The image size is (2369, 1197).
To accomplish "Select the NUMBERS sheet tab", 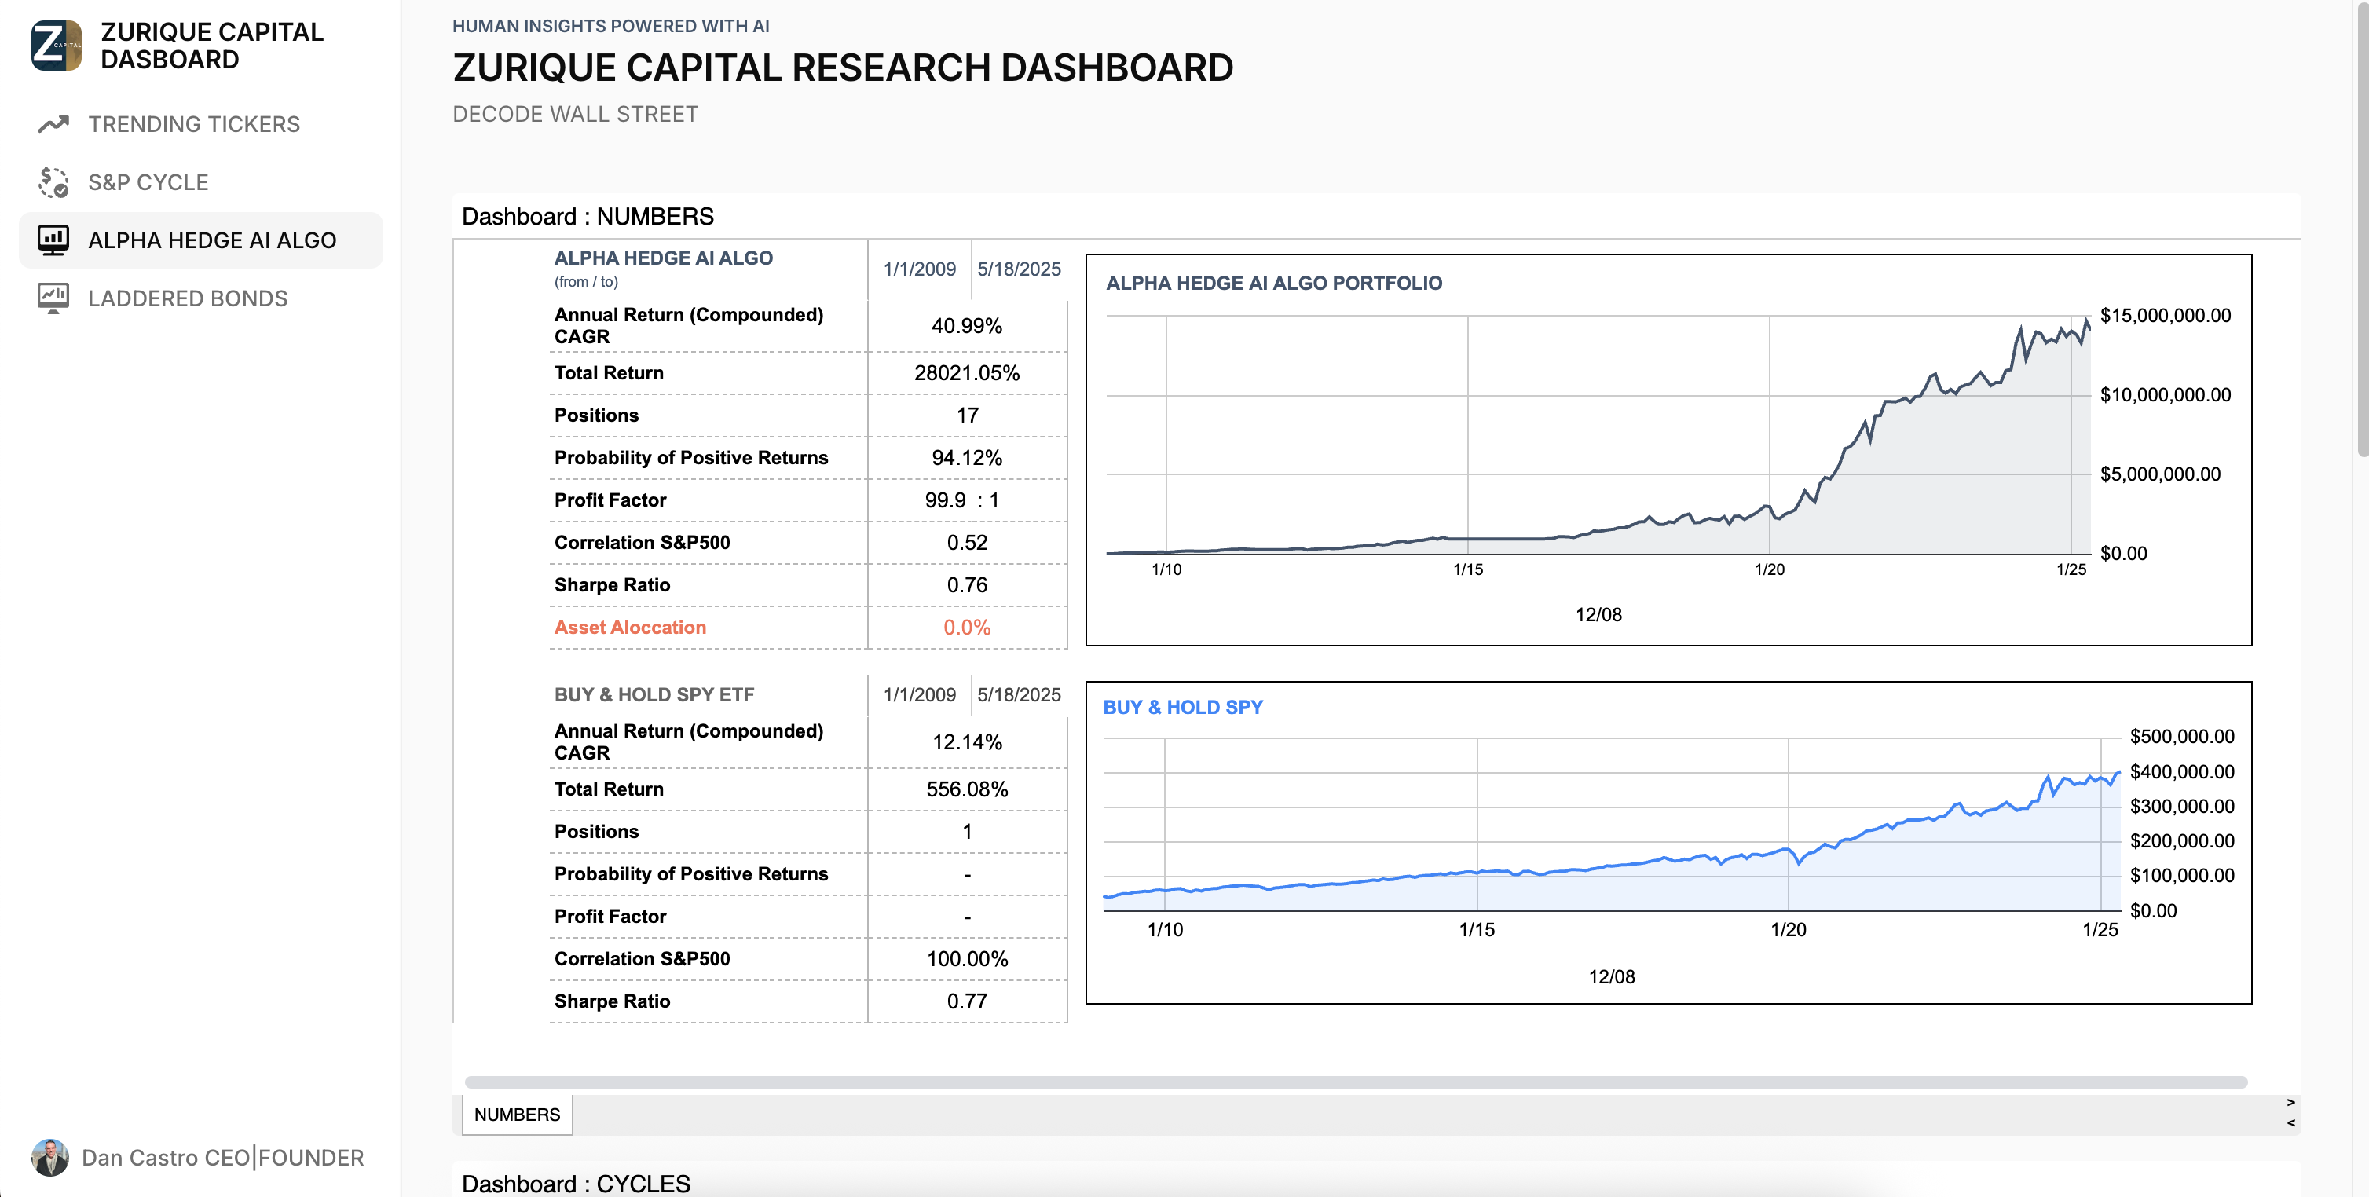I will (517, 1115).
